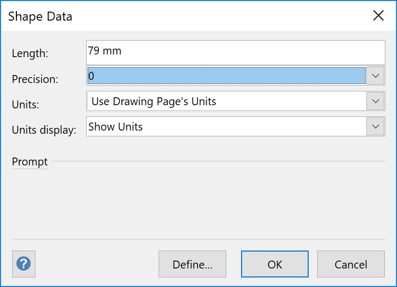
Task: Confirm with the OK button
Action: 275,264
